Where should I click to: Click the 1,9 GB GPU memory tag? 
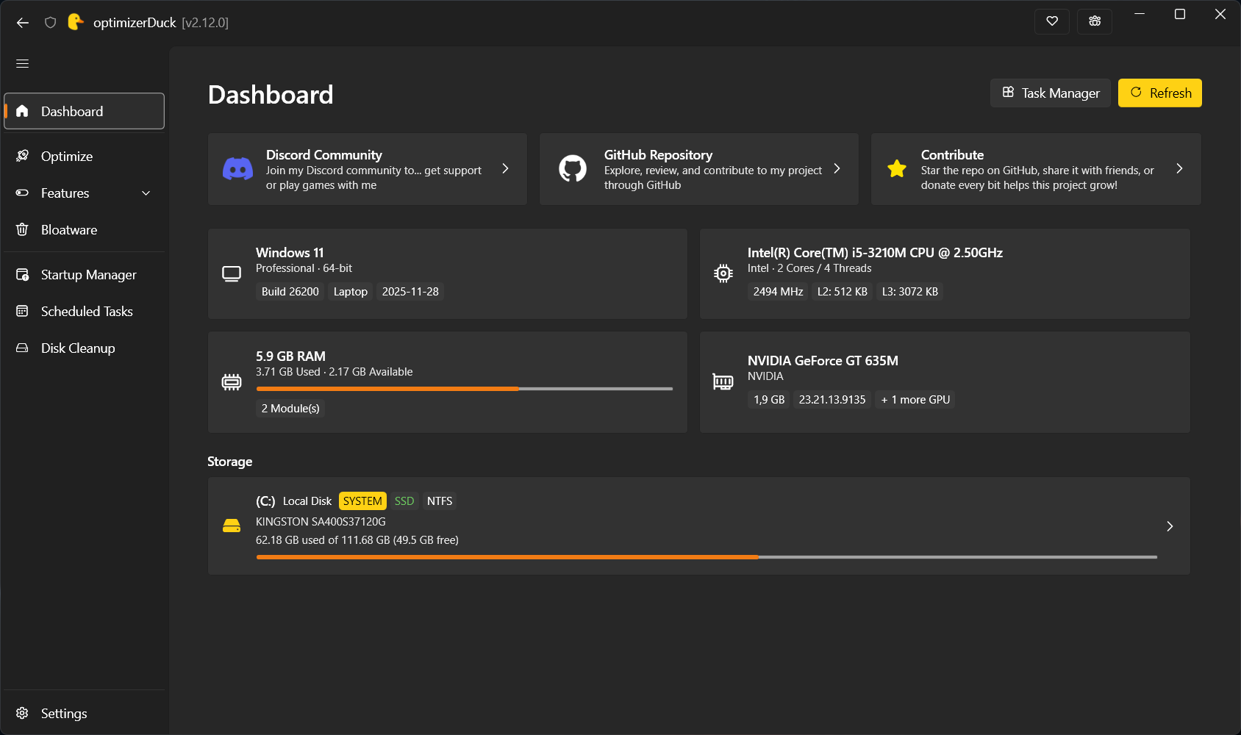[769, 400]
